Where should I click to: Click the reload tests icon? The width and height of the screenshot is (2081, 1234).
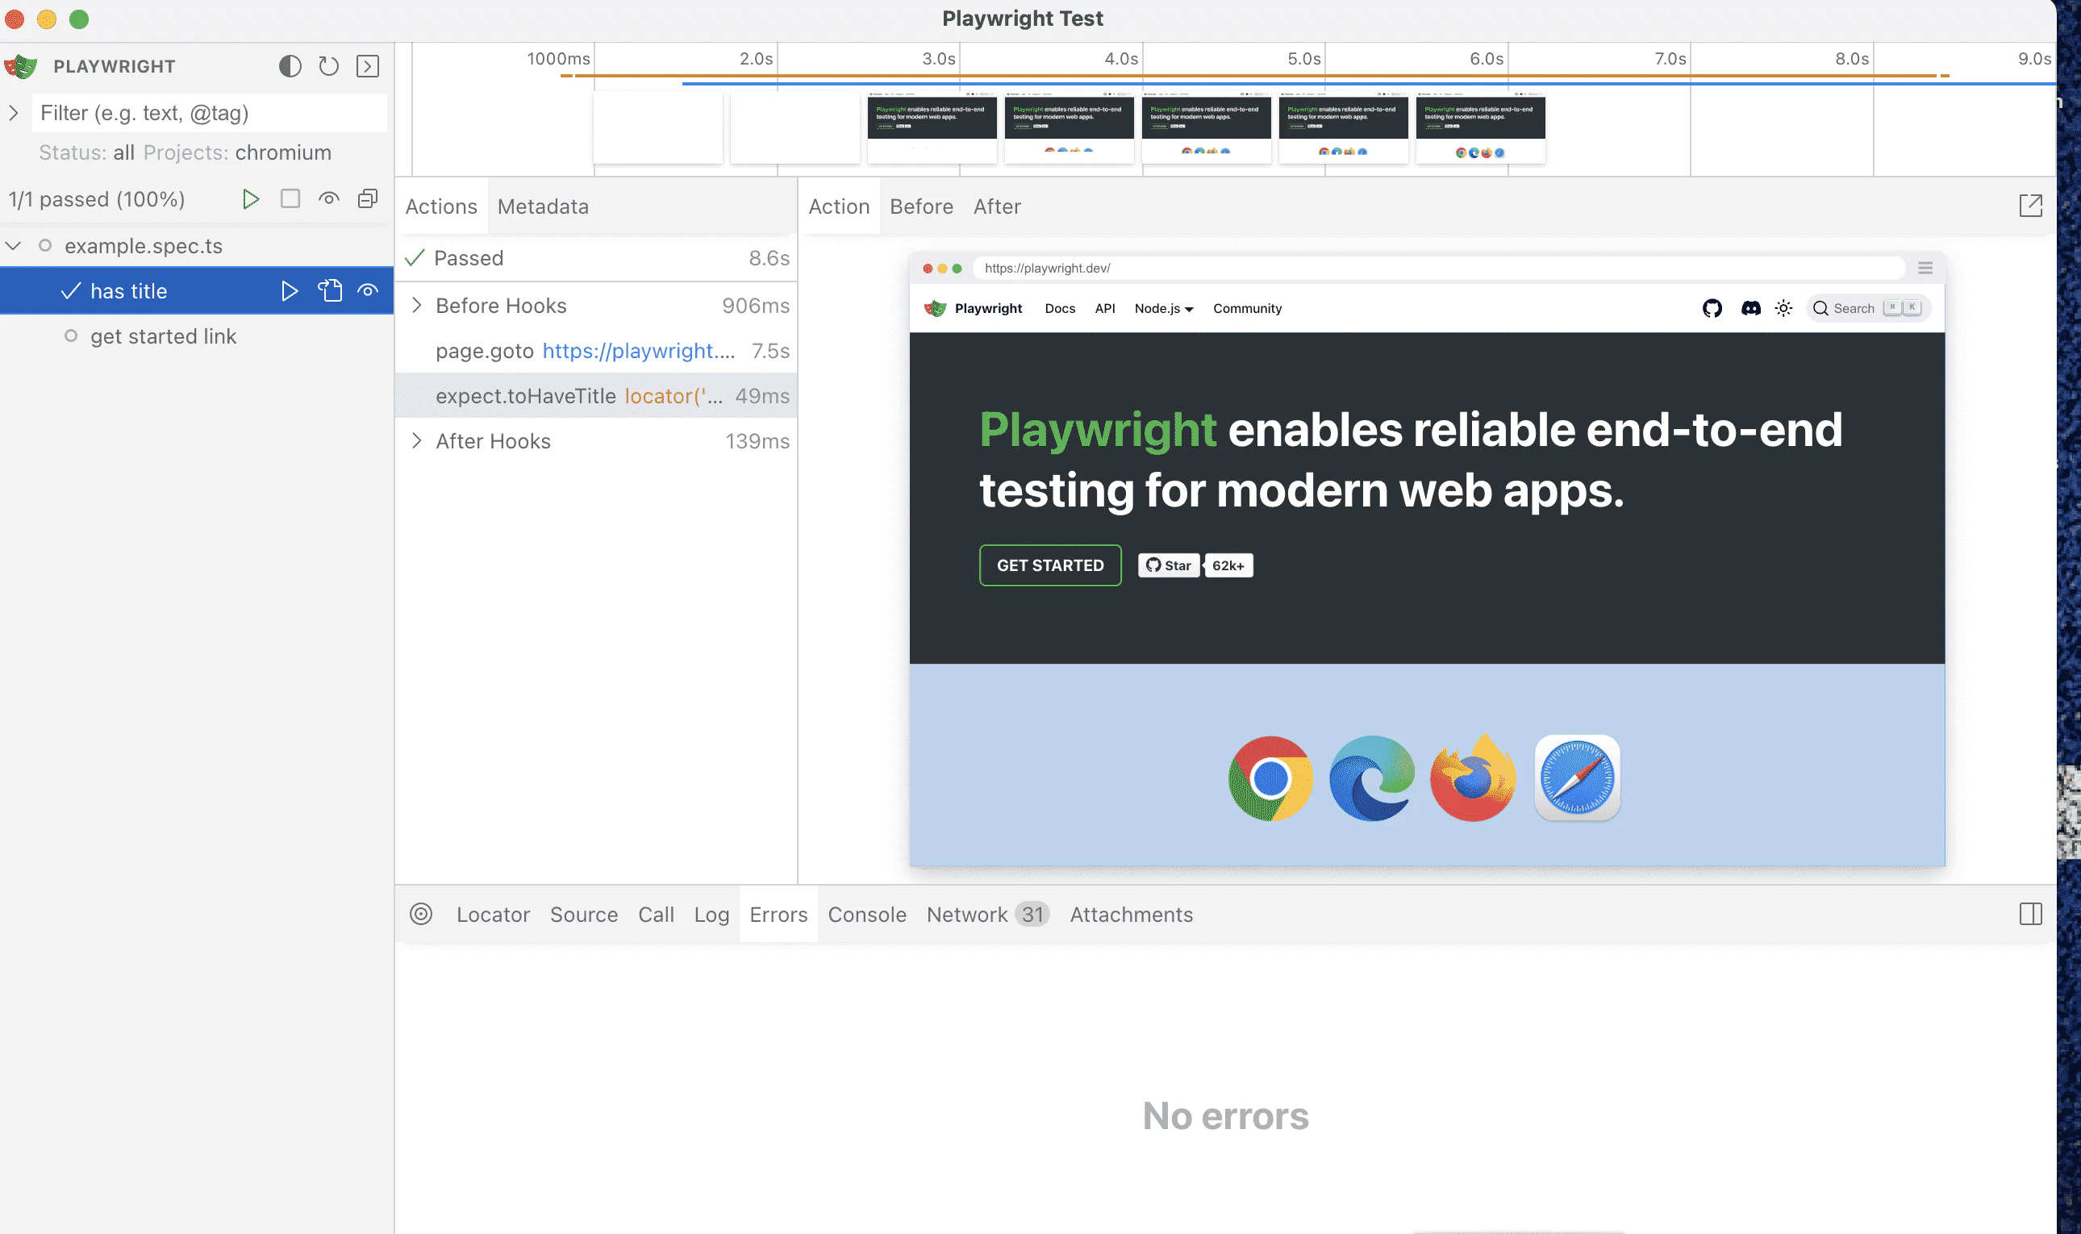coord(328,66)
